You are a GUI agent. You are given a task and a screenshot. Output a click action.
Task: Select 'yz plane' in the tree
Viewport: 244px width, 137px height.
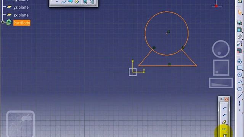[21, 7]
